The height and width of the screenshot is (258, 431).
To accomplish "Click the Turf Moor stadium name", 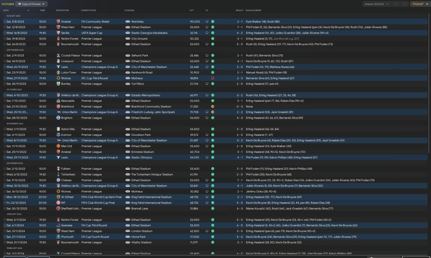I will [138, 84].
